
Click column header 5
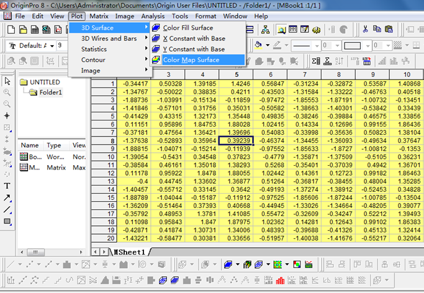(237, 74)
